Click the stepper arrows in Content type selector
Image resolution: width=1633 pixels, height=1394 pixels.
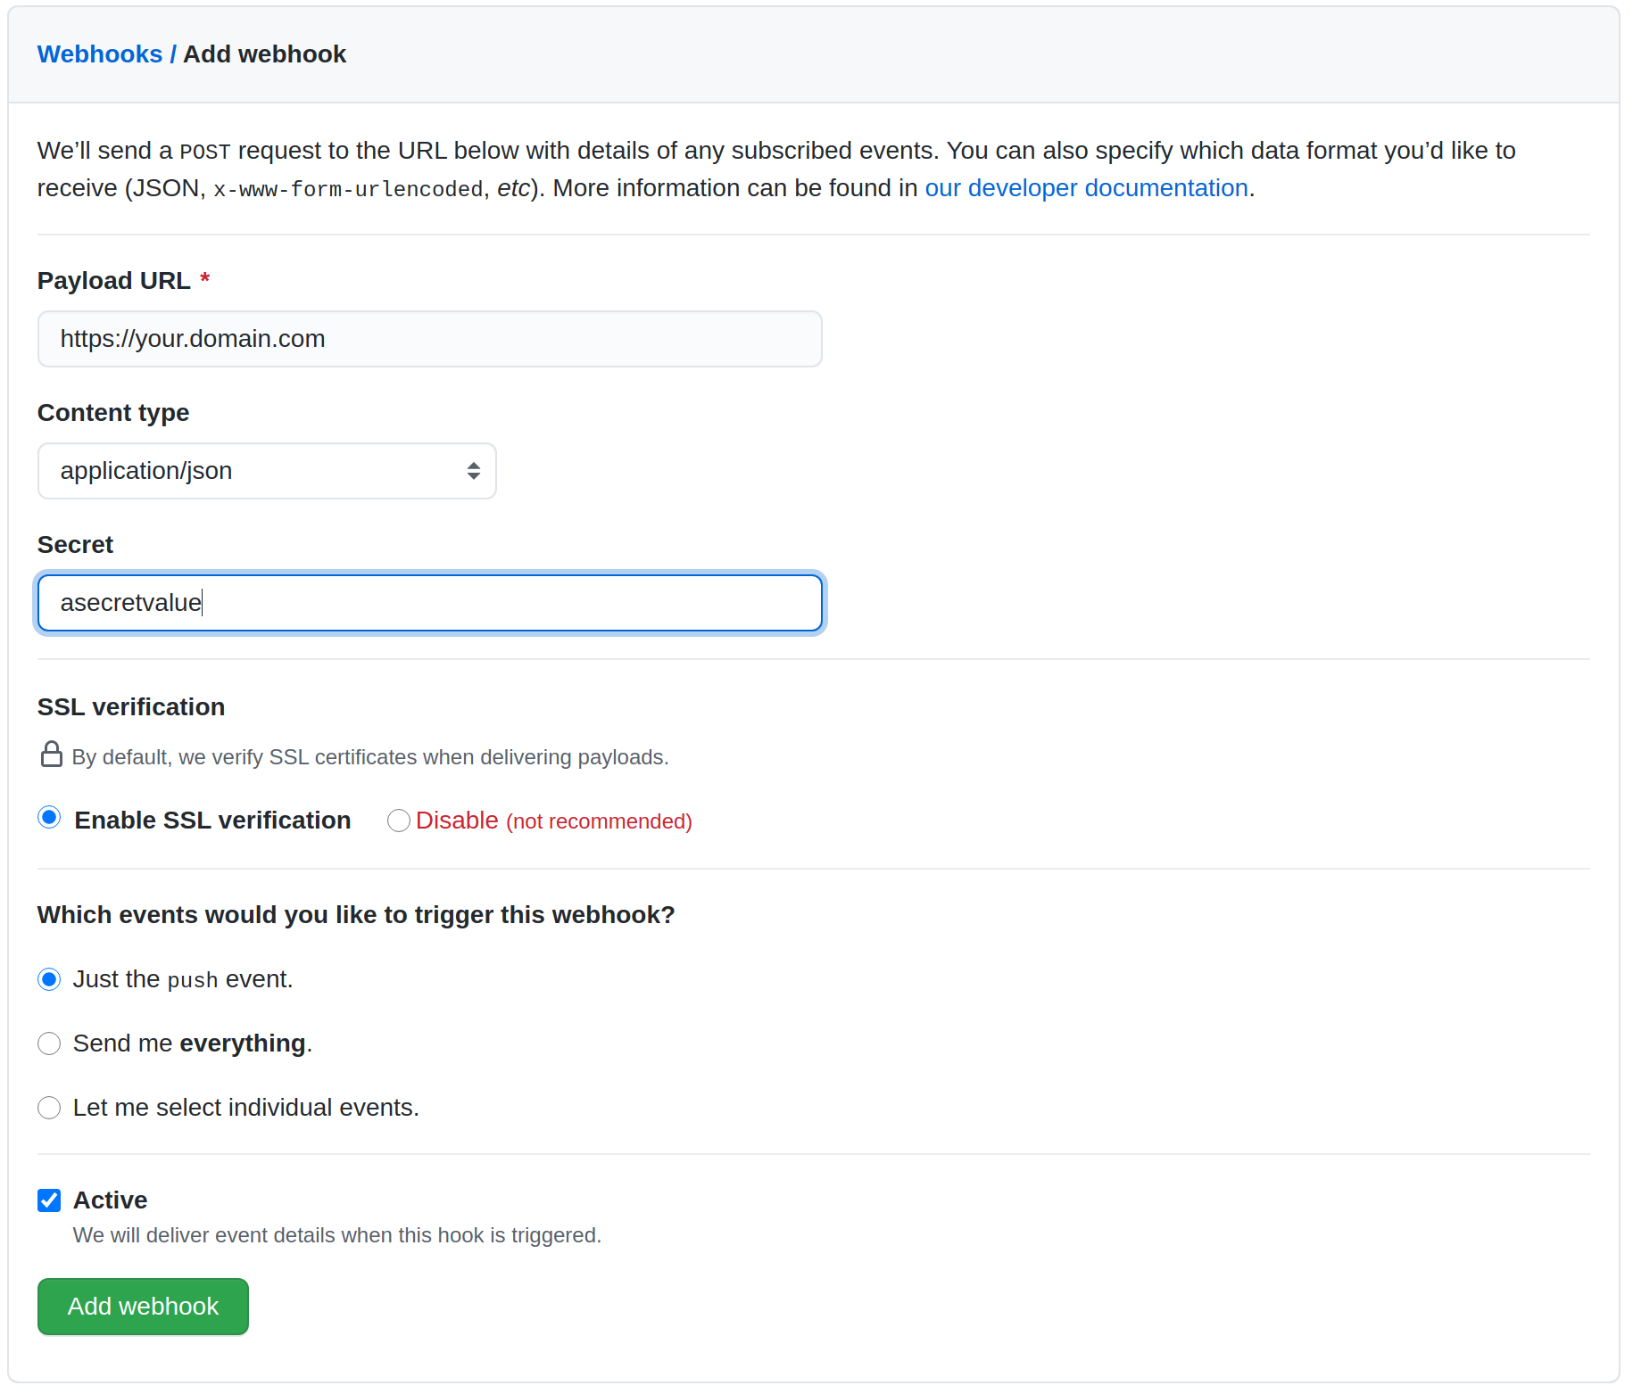[x=474, y=470]
